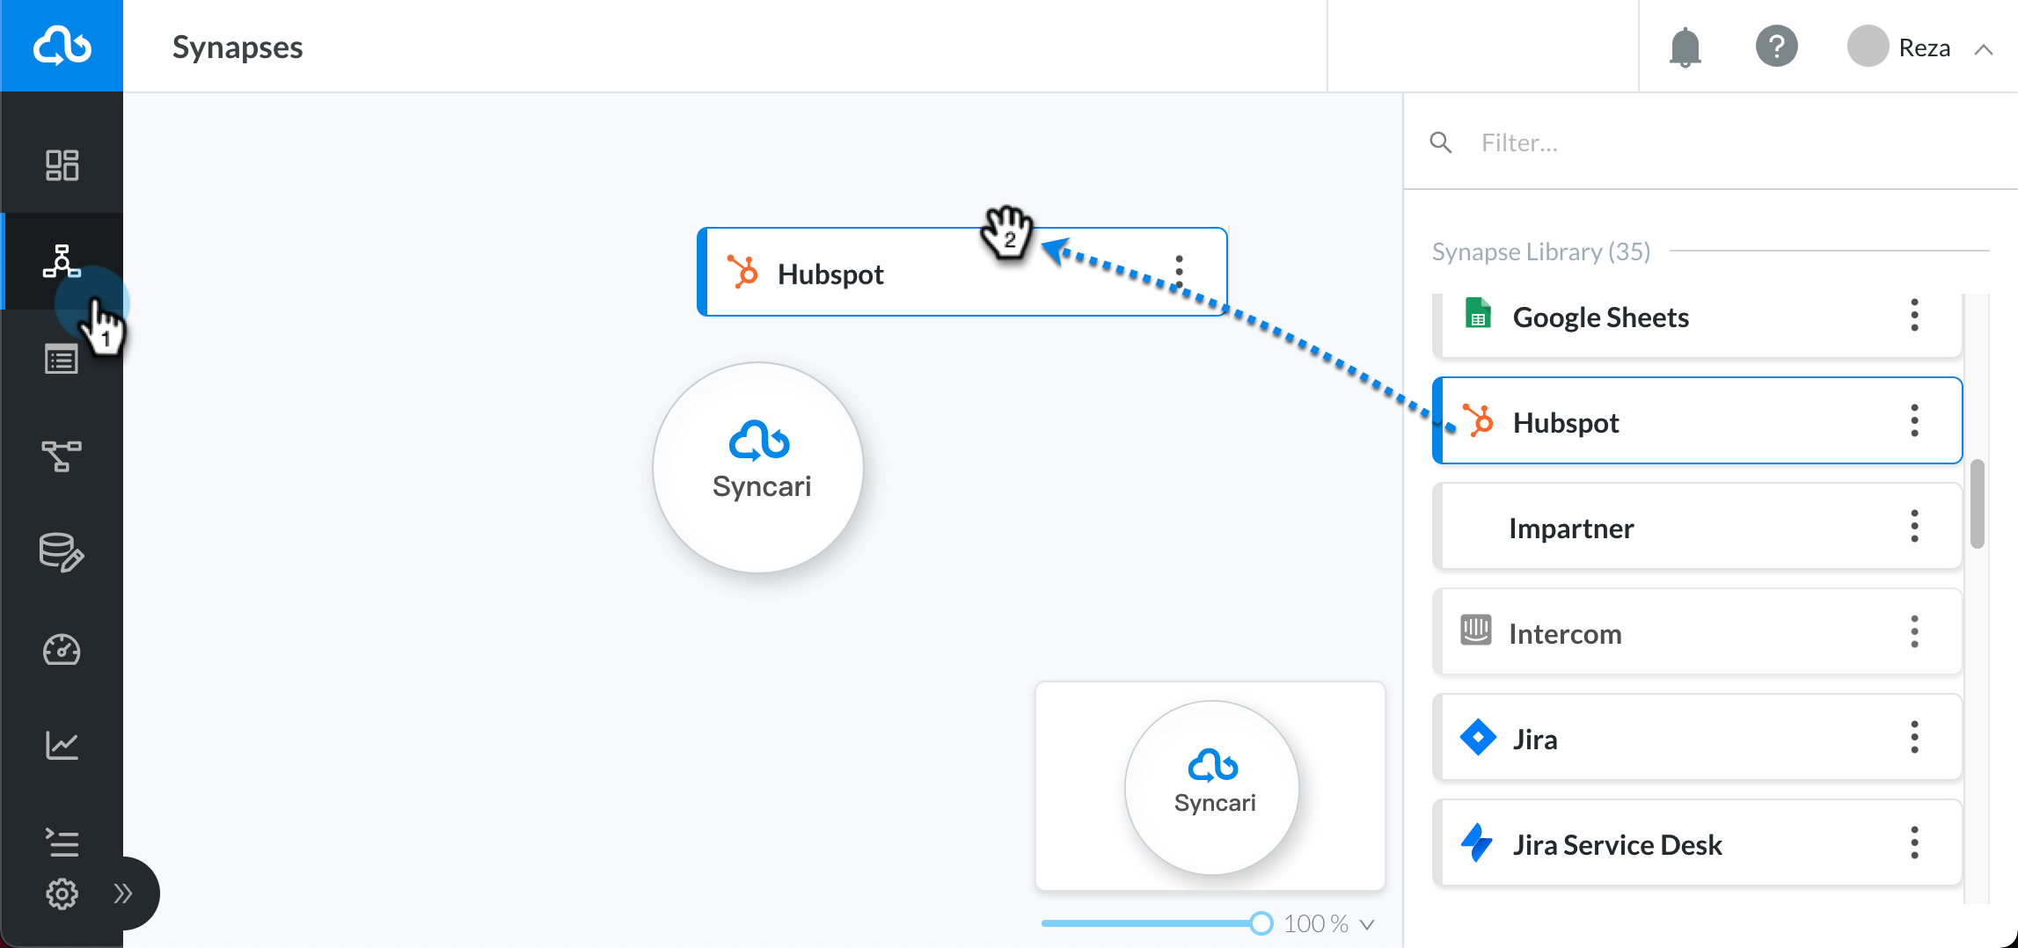Open Jira options menu dots
The height and width of the screenshot is (948, 2018).
(x=1914, y=737)
